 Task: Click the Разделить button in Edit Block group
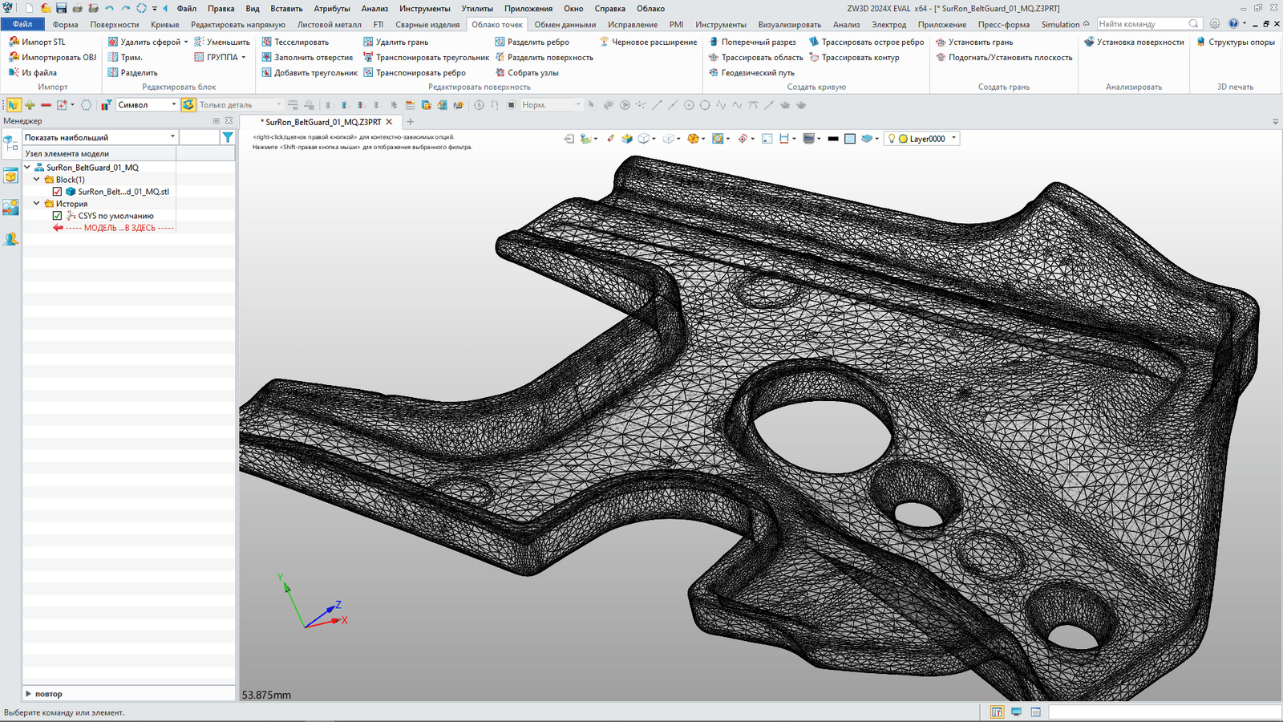(x=138, y=72)
